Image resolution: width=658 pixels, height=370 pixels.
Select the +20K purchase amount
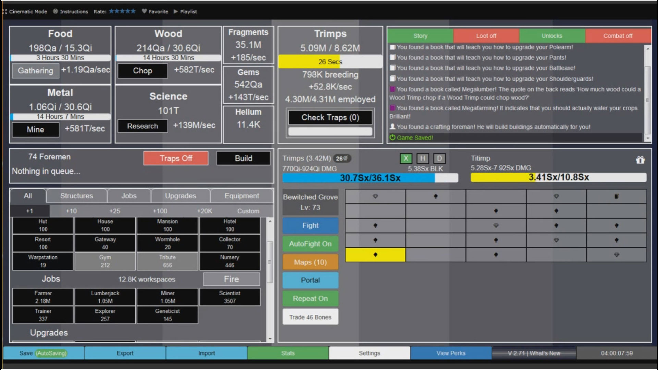pyautogui.click(x=204, y=211)
